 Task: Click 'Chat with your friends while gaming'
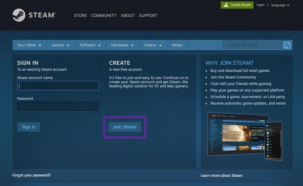[241, 84]
